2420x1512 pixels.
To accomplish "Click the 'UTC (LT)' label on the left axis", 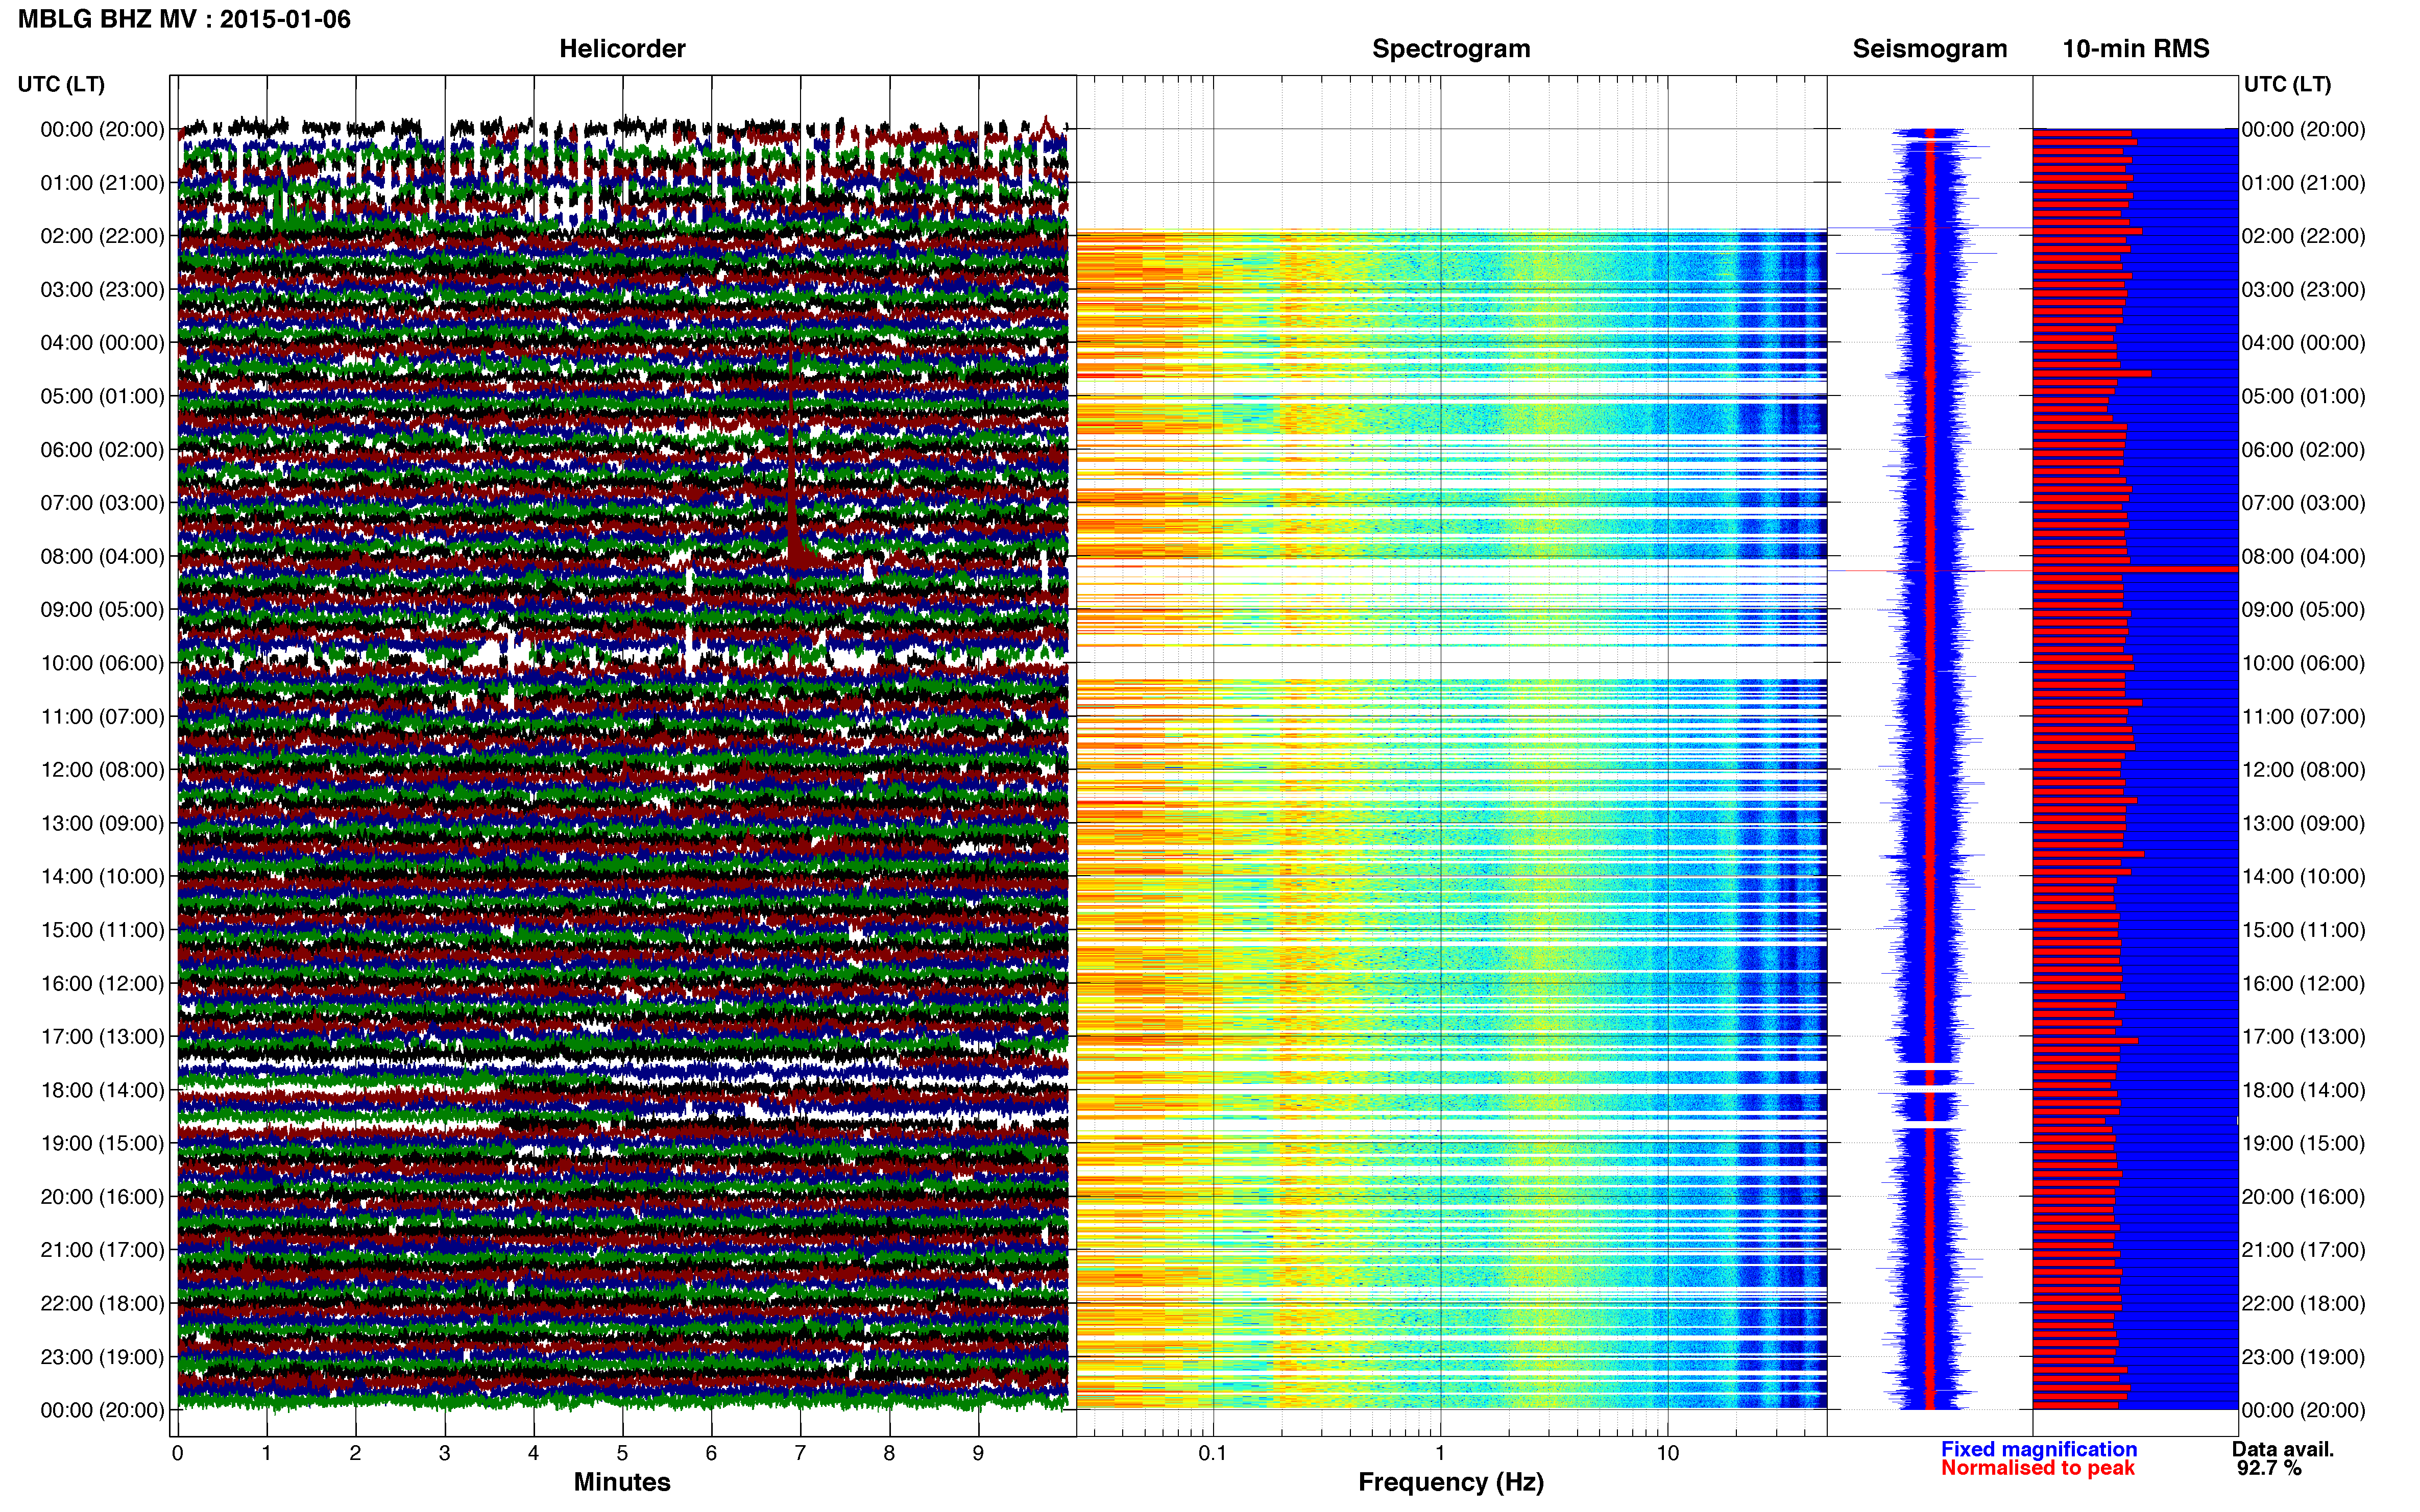I will coord(61,84).
